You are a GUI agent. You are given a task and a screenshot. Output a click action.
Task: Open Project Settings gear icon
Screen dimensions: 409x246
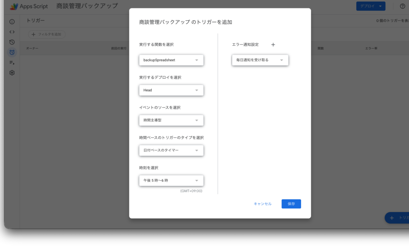12,73
